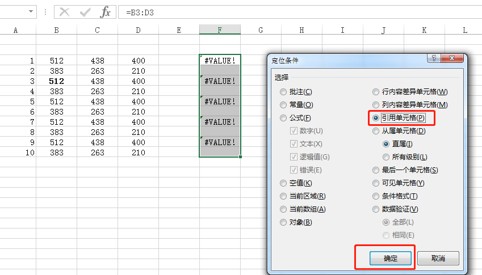
Task: Click the row number 5 cell in column A
Action: [x=18, y=101]
